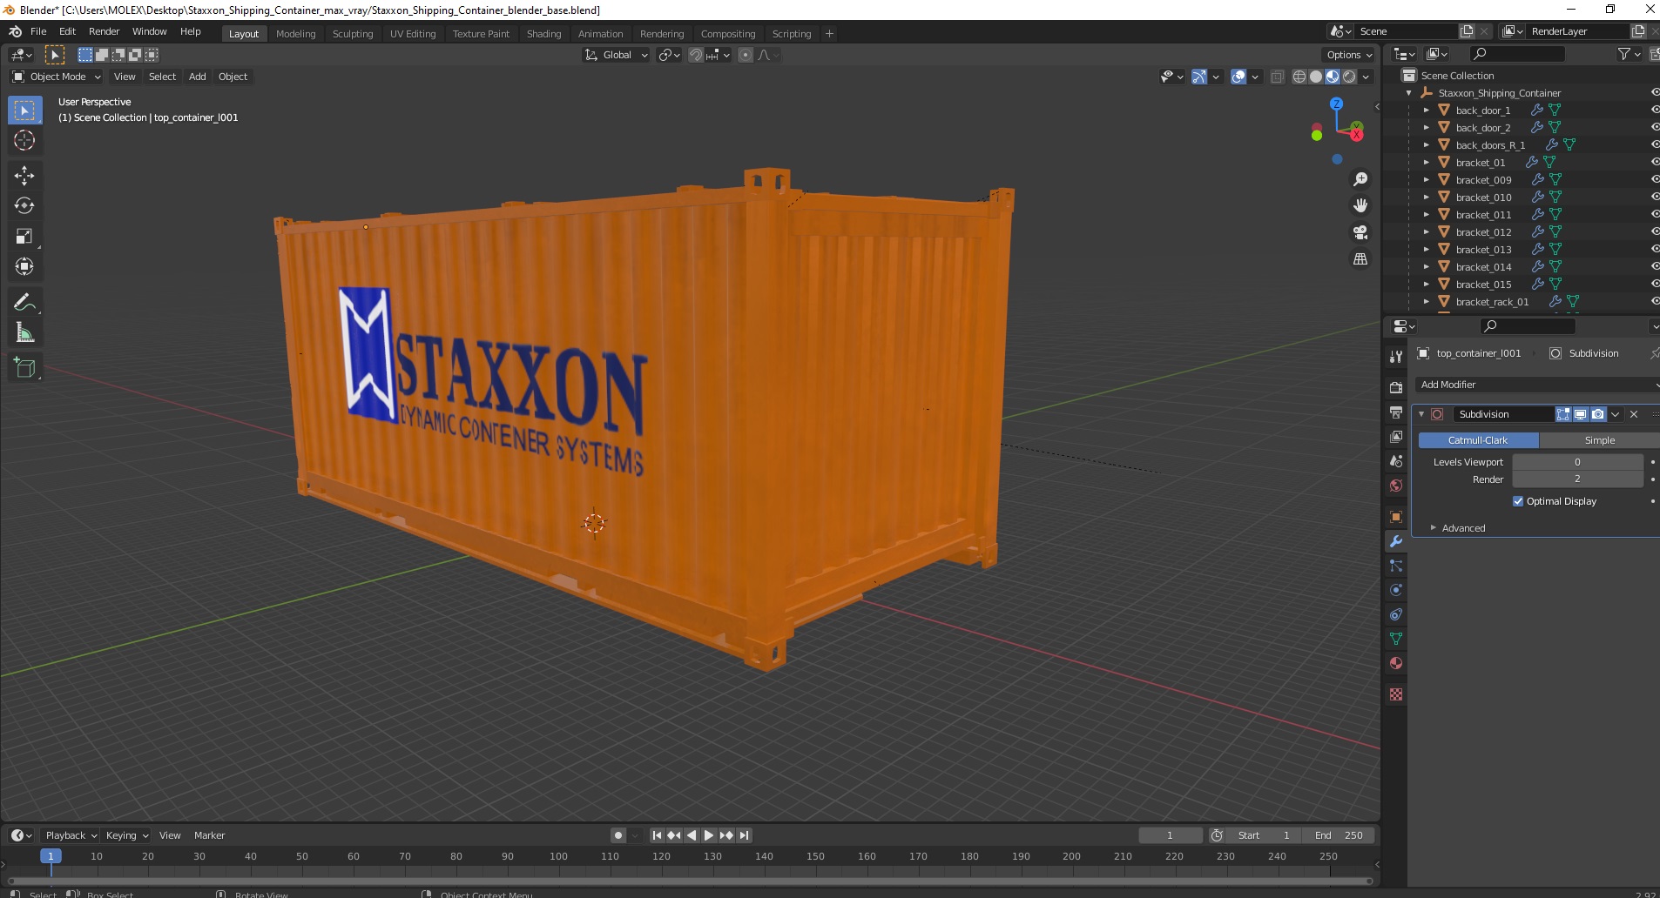1660x898 pixels.
Task: Open the Object Mode dropdown
Action: [57, 77]
